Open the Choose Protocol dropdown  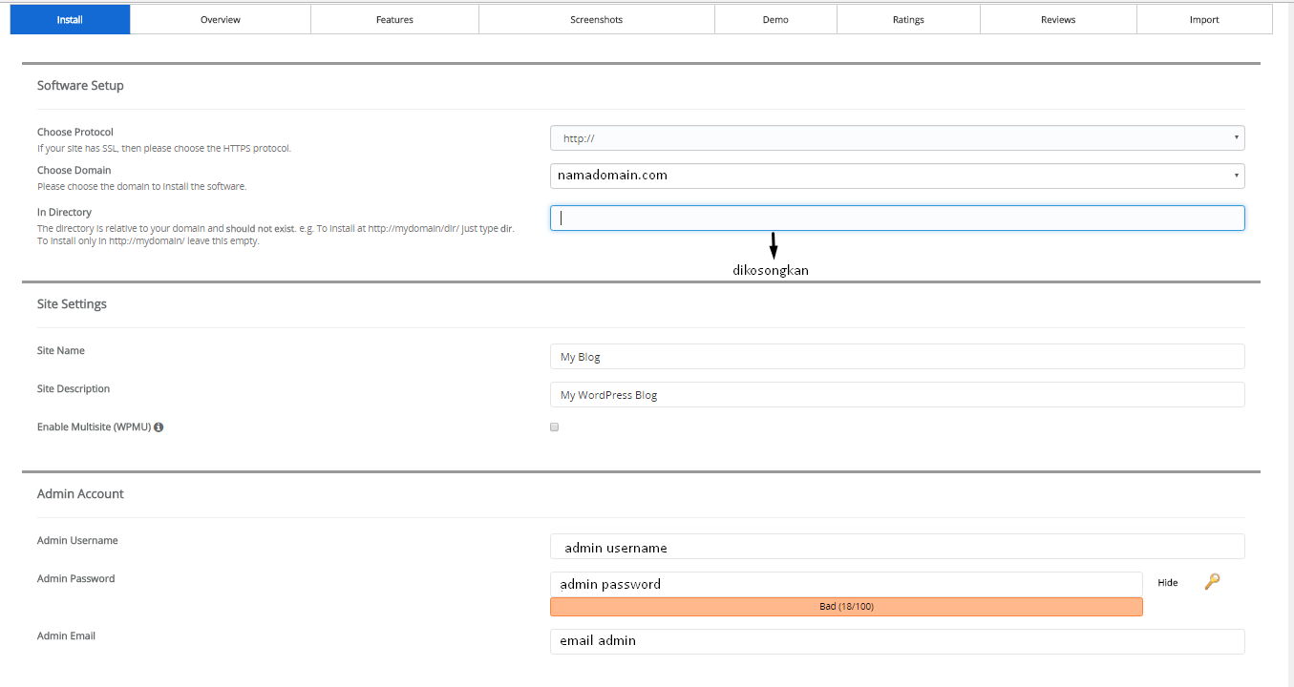897,138
